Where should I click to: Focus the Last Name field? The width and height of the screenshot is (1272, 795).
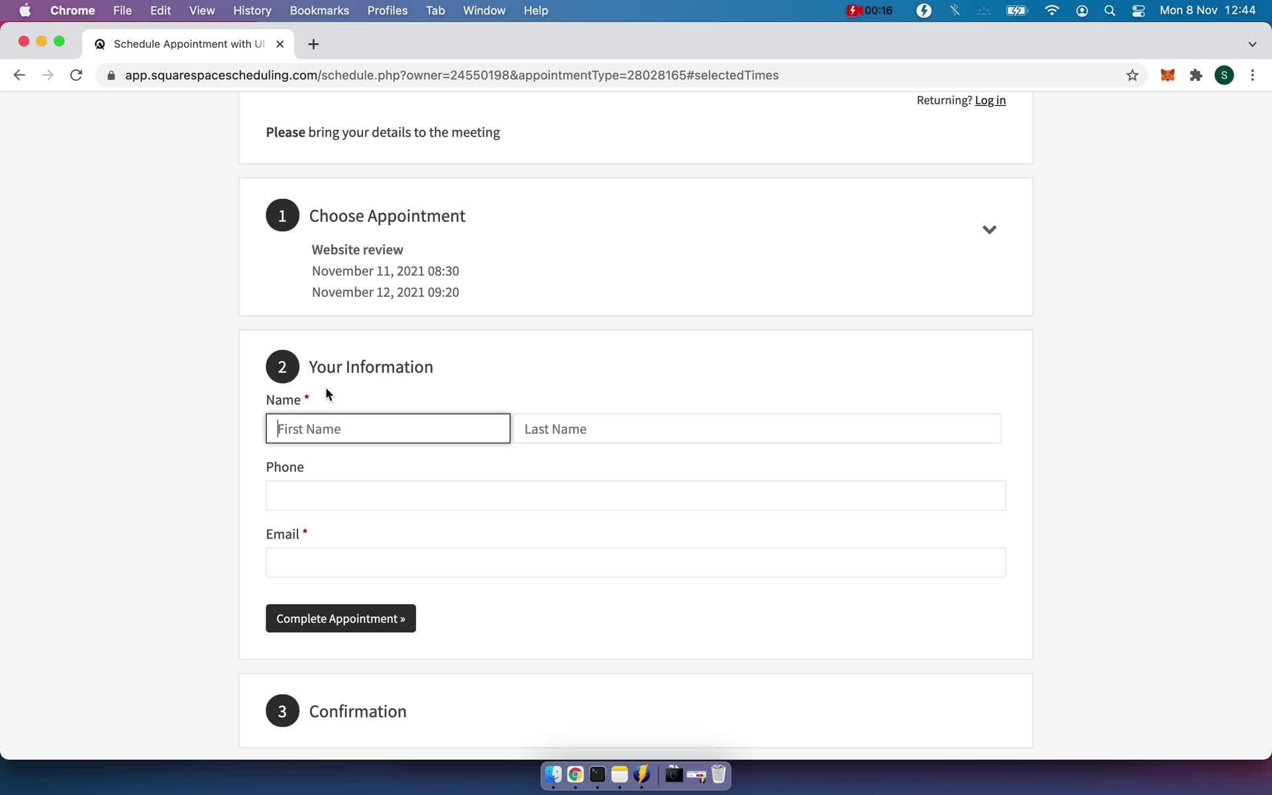click(x=757, y=429)
